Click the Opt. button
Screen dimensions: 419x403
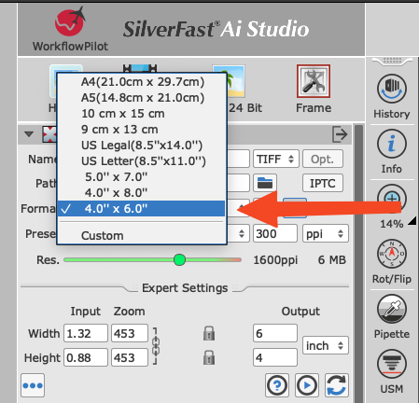click(323, 159)
